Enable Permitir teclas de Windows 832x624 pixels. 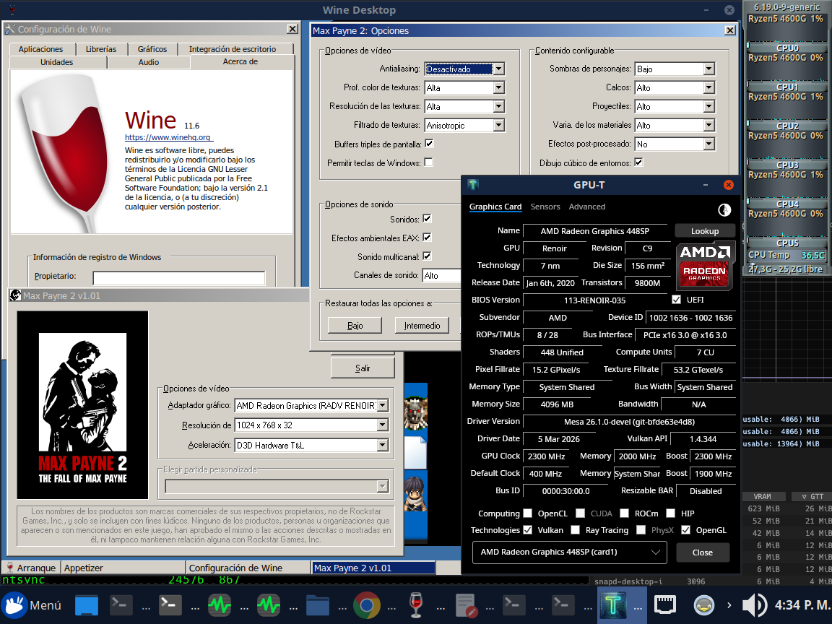(x=429, y=162)
